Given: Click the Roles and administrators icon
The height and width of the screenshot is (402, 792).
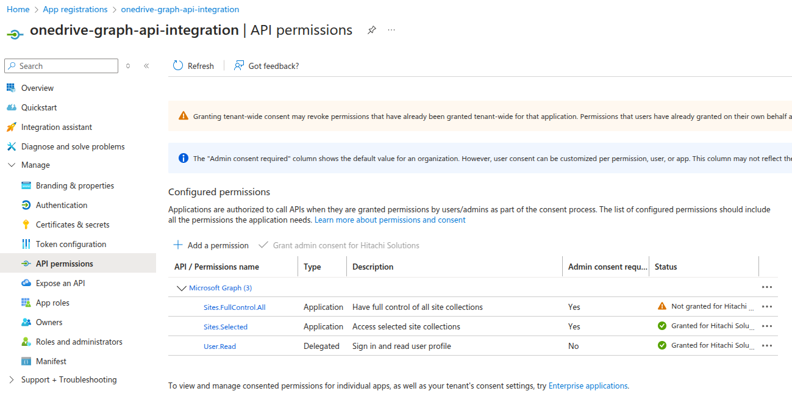Looking at the screenshot, I should [26, 342].
